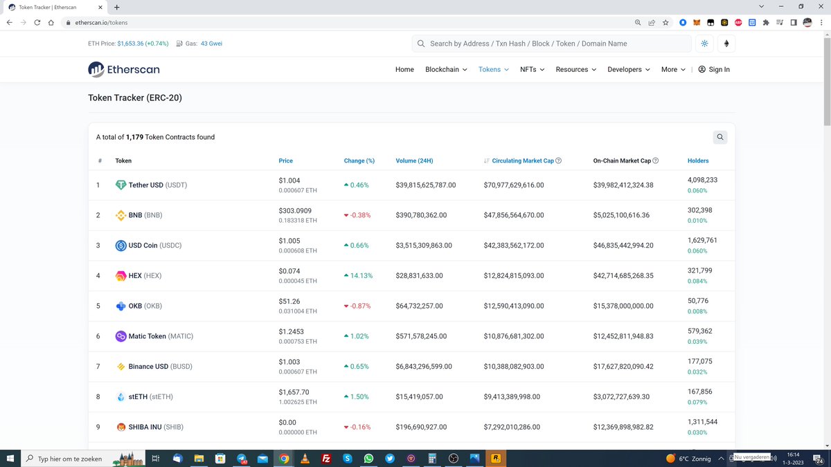Viewport: 831px width, 467px height.
Task: Click the Matic Token logo icon
Action: click(x=120, y=336)
